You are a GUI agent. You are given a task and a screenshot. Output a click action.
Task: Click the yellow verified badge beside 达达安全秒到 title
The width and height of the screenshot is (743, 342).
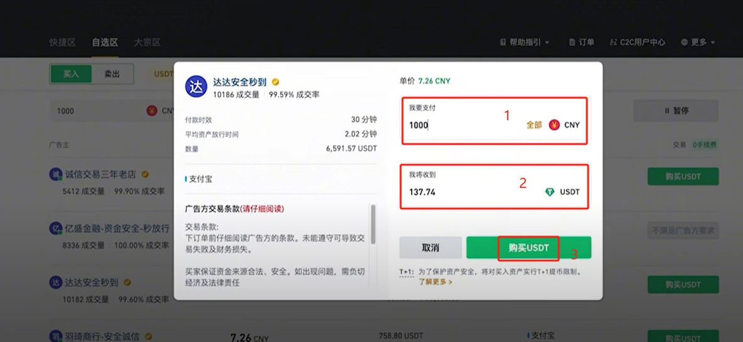pyautogui.click(x=275, y=82)
